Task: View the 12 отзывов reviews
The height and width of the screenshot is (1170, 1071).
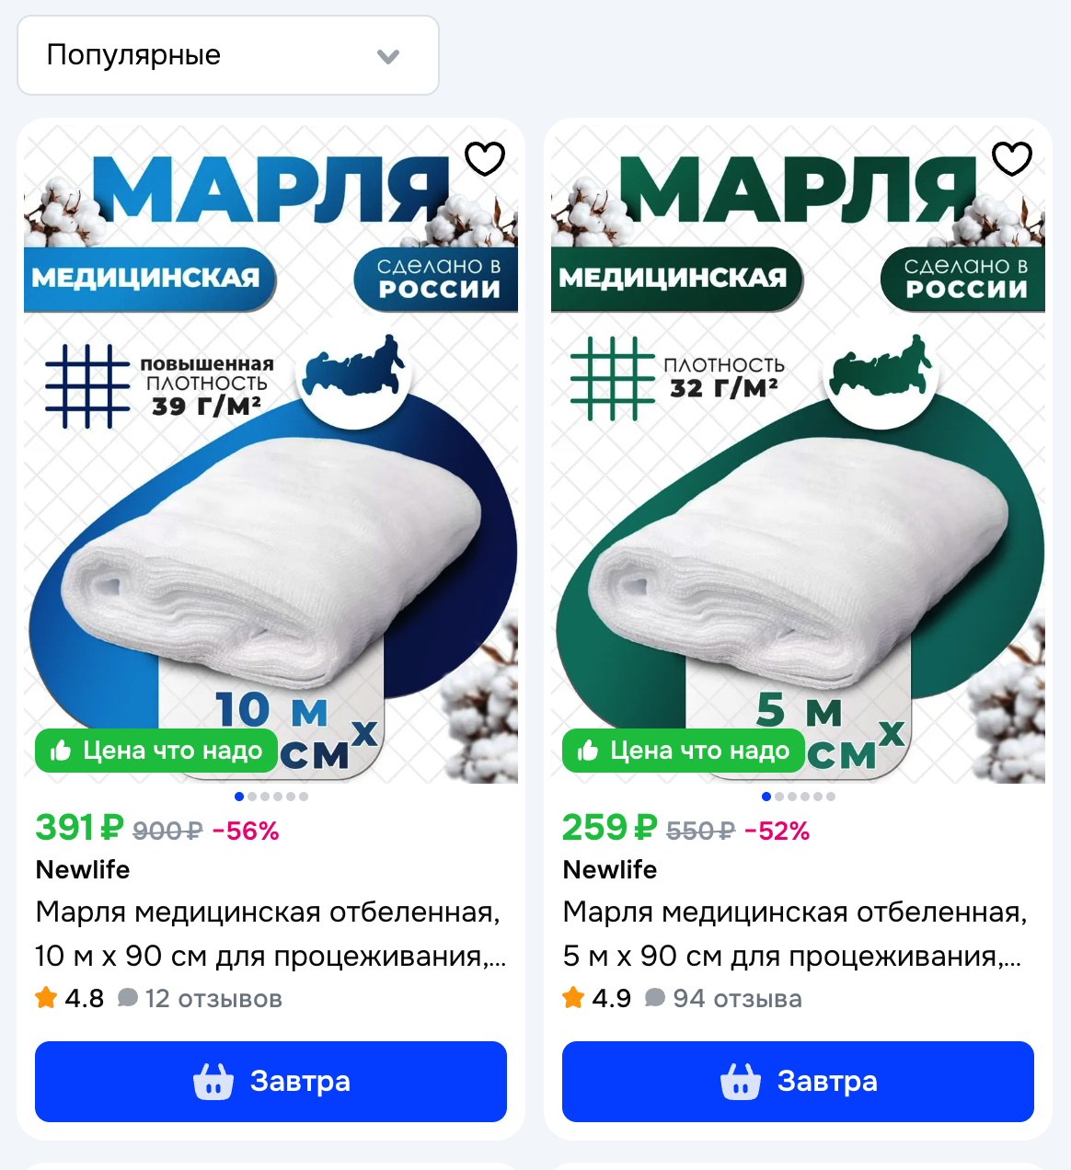Action: point(201,999)
